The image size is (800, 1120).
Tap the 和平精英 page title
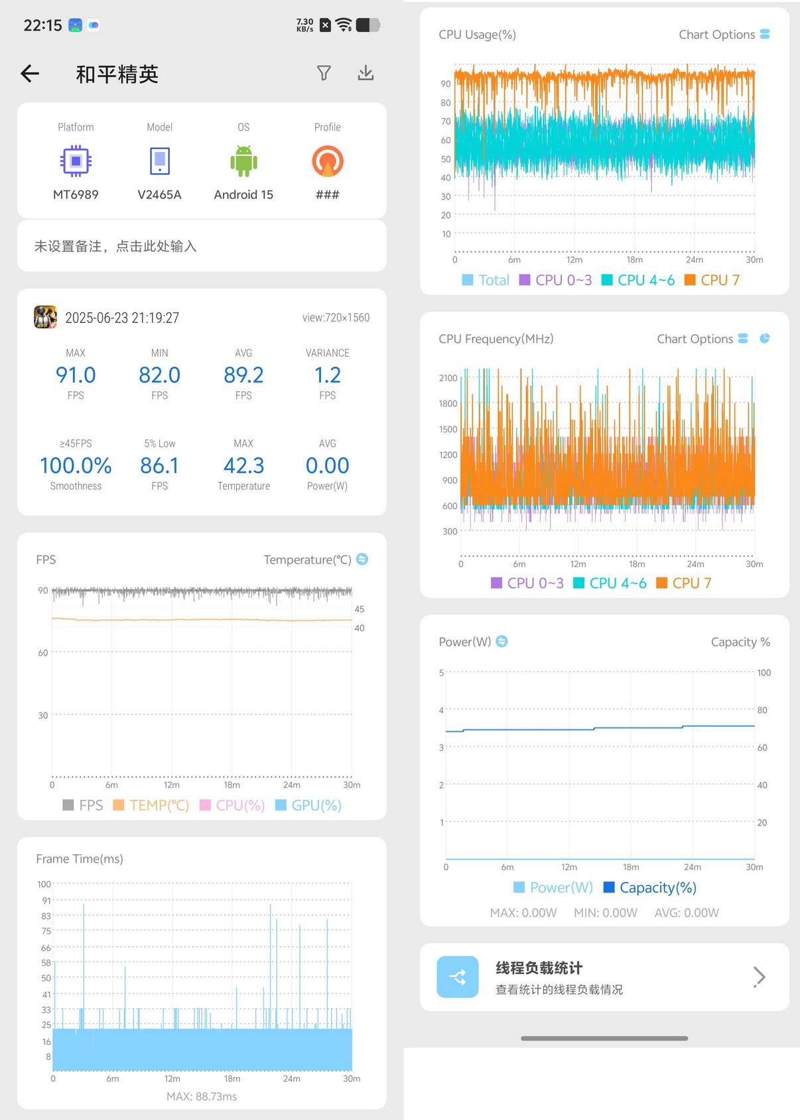click(117, 74)
